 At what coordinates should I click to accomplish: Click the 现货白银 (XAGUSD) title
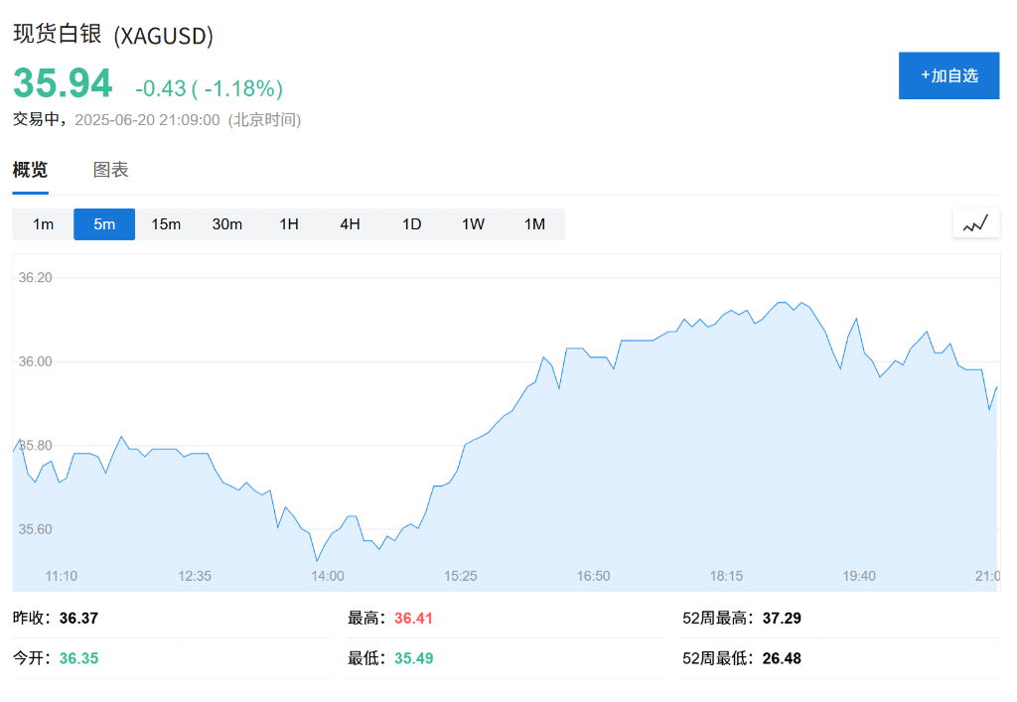click(113, 35)
